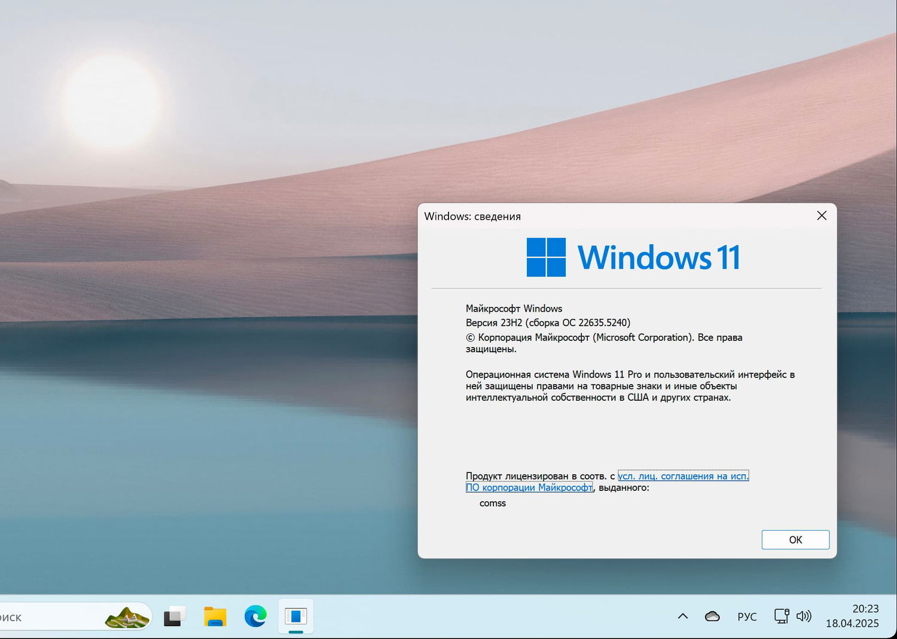The height and width of the screenshot is (639, 897).
Task: Click the date 18.04.2025 in the taskbar
Action: pyautogui.click(x=853, y=623)
